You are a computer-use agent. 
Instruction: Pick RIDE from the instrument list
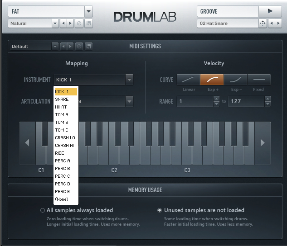[x=66, y=153]
